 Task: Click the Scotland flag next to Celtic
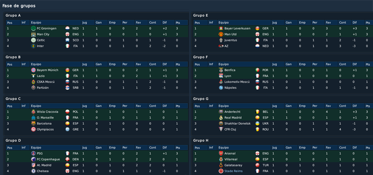click(67, 40)
